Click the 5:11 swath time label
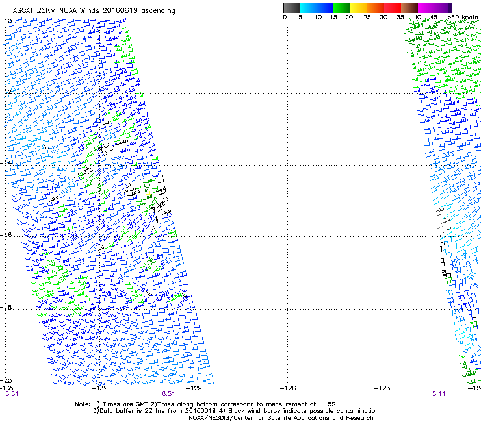The width and height of the screenshot is (481, 422). click(439, 394)
